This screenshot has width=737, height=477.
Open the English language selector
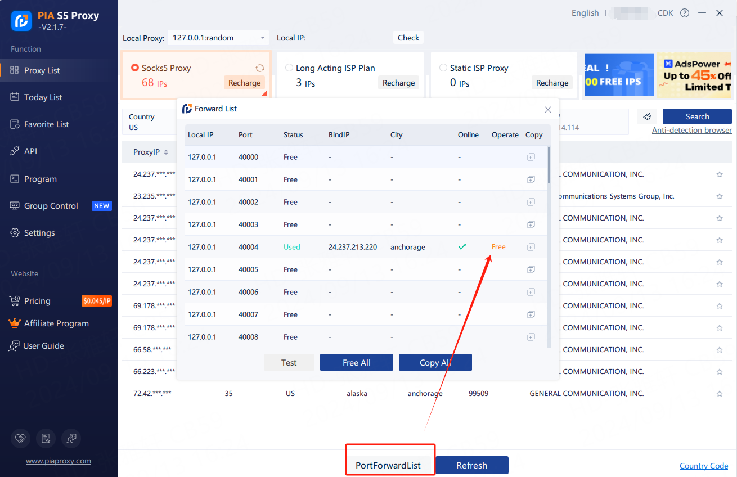585,13
